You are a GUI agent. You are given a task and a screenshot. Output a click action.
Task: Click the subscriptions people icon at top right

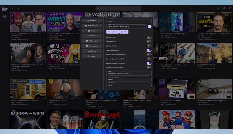pos(219,8)
